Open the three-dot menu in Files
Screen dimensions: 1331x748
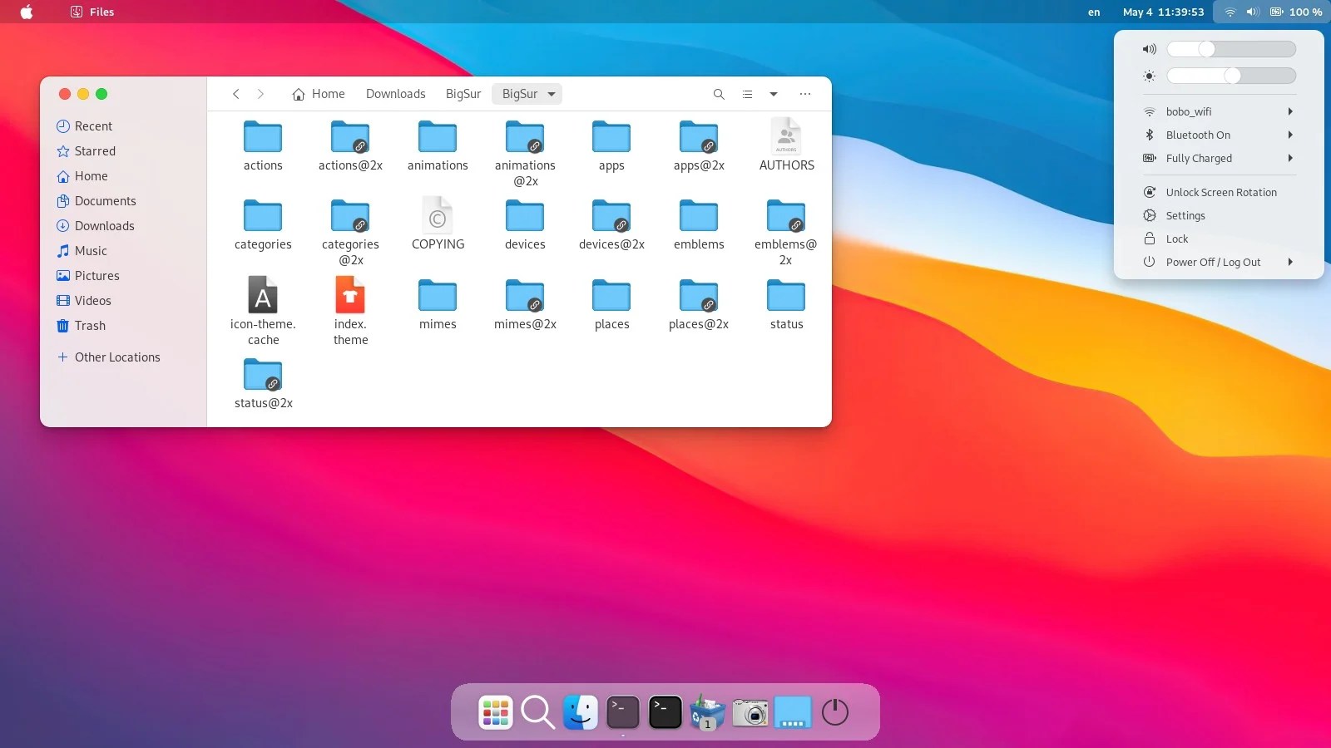click(804, 94)
